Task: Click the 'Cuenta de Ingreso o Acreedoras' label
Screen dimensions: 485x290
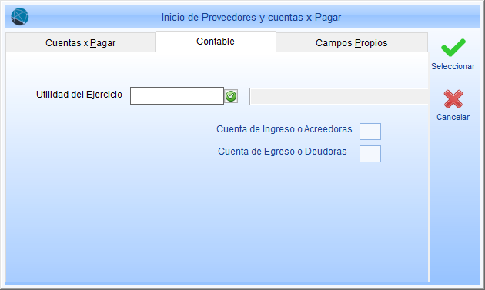Action: [284, 129]
